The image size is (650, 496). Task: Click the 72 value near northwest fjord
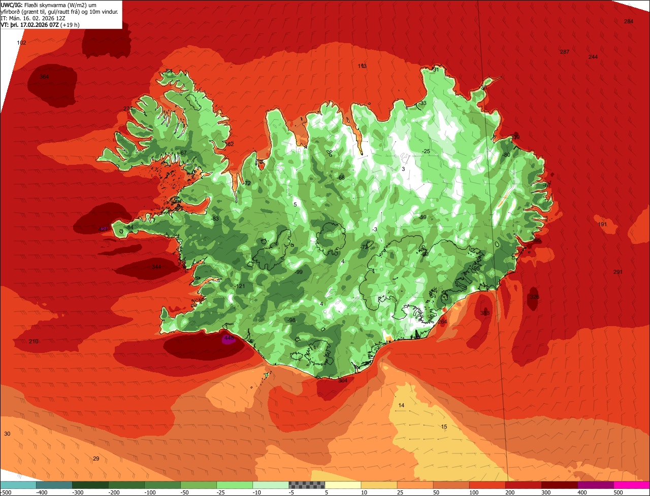tap(248, 183)
